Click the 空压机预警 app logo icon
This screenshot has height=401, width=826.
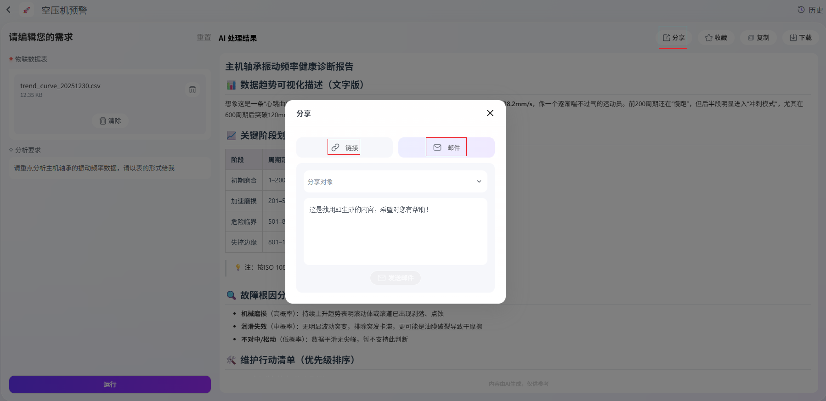click(x=27, y=10)
